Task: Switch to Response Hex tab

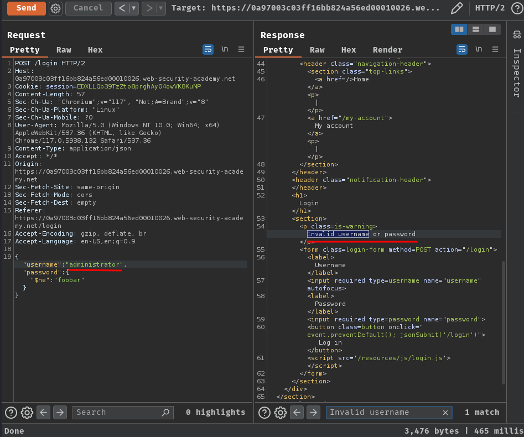Action: pos(349,50)
